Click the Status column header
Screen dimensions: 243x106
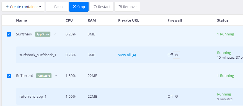223,20
